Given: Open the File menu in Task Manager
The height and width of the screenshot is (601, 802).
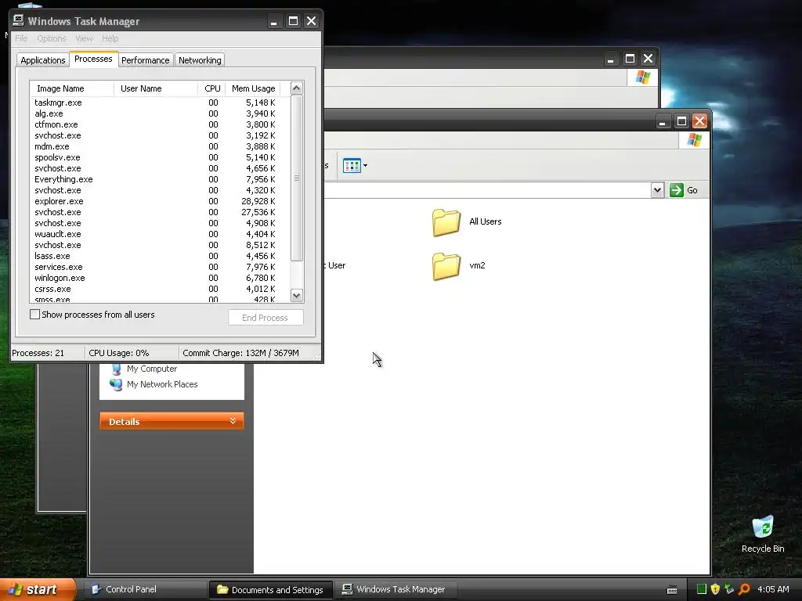Looking at the screenshot, I should point(21,38).
